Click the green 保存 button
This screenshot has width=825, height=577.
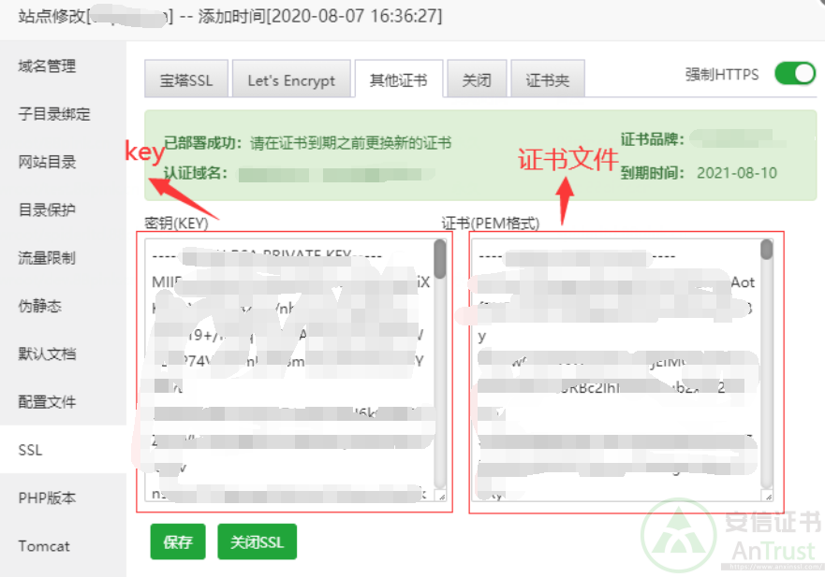[177, 541]
